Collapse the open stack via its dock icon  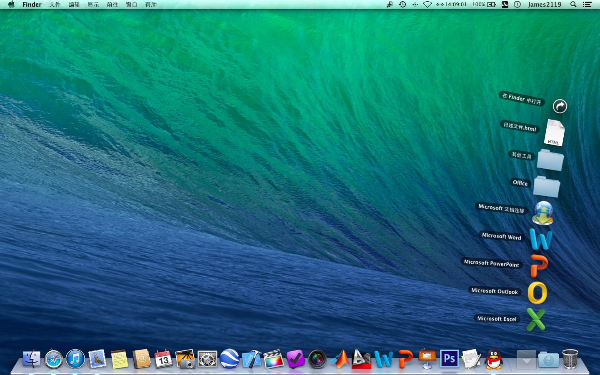click(526, 359)
